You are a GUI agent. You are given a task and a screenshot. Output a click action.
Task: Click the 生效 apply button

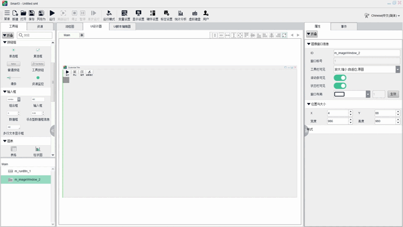point(393,94)
